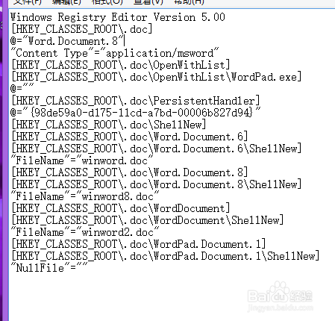335x321 pixels.
Task: Place cursor in '@="Word.Document.8"' line
Action: coord(67,41)
